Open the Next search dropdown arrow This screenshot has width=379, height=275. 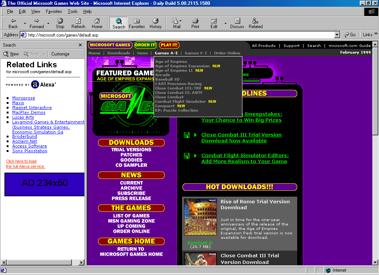coord(44,54)
